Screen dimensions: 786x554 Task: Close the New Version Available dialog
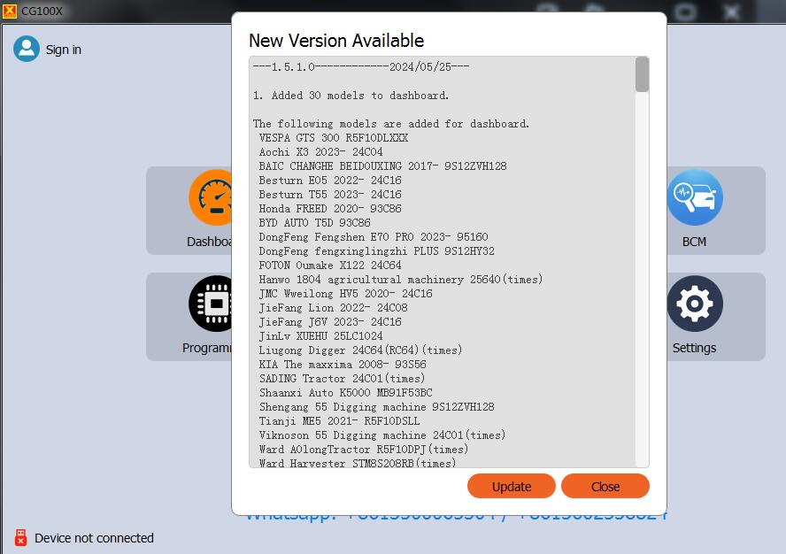click(x=605, y=487)
